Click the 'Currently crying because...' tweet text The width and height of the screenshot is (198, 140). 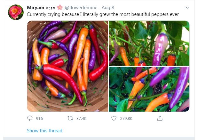(x=103, y=14)
